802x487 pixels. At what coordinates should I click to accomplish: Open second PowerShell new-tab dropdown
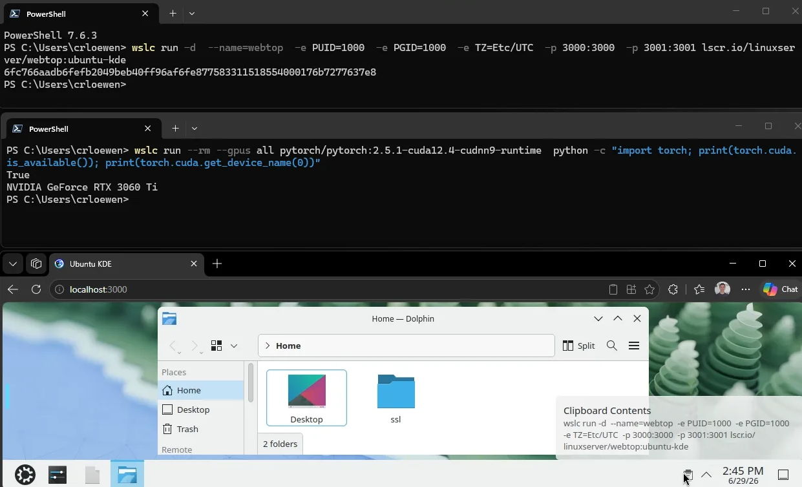click(194, 129)
